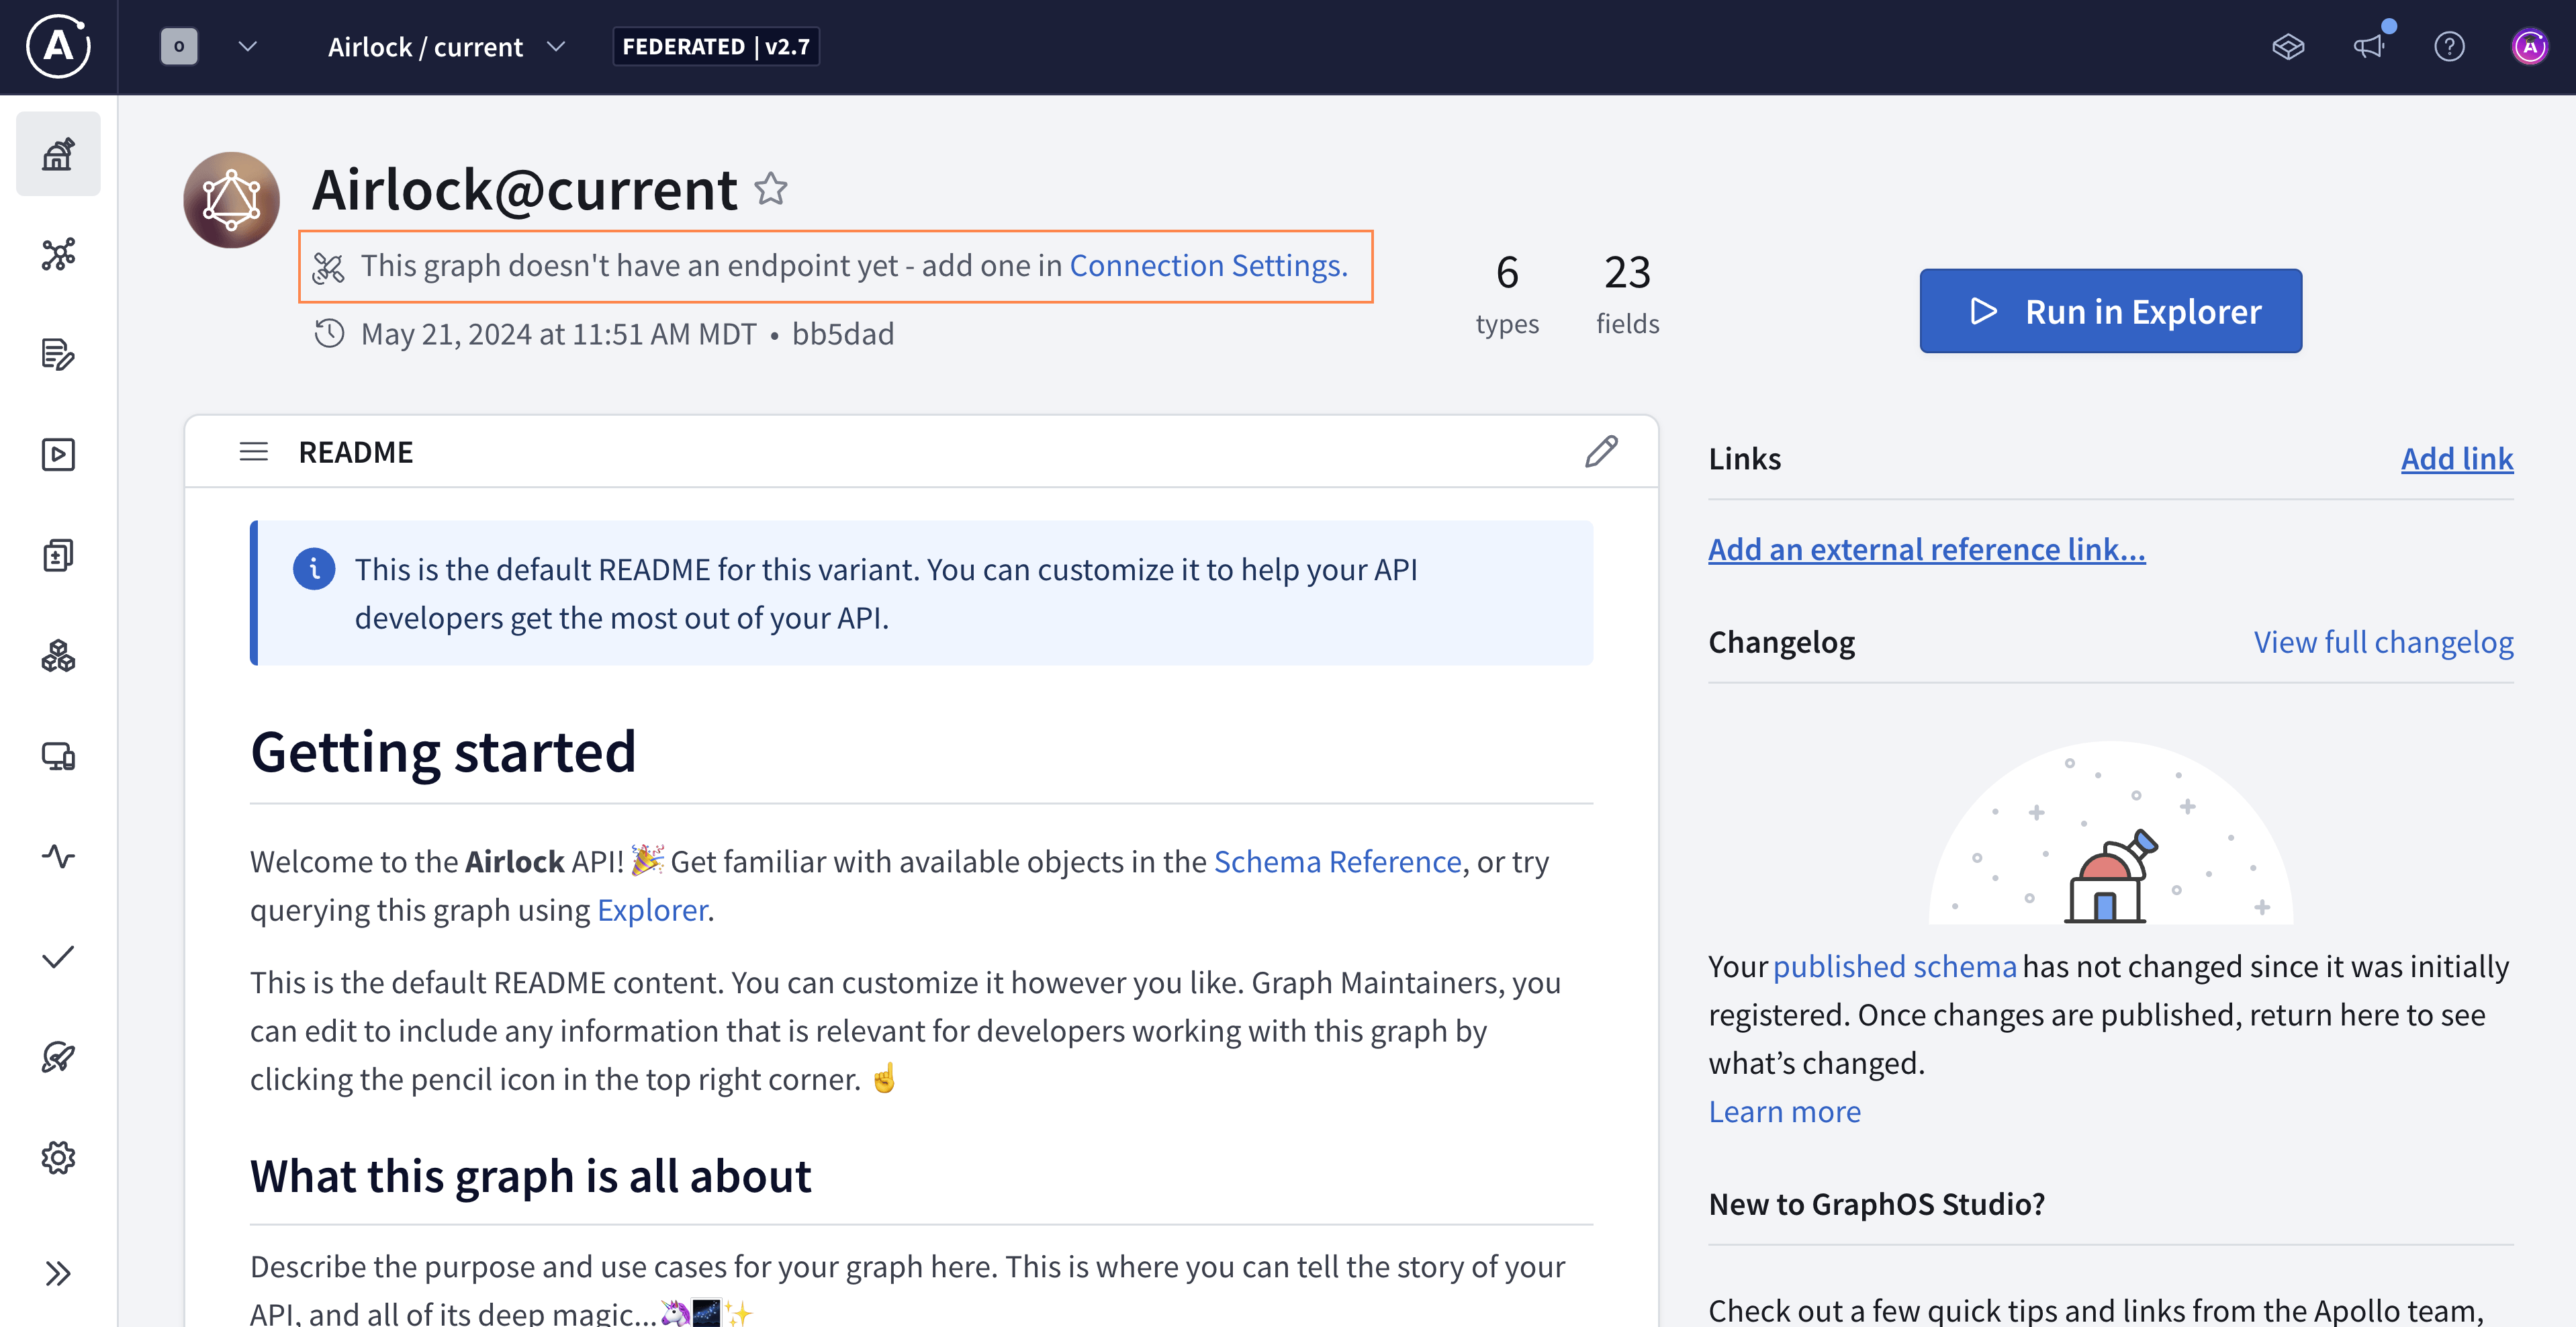The width and height of the screenshot is (2576, 1327).
Task: Open your profile avatar menu
Action: coord(2529,46)
